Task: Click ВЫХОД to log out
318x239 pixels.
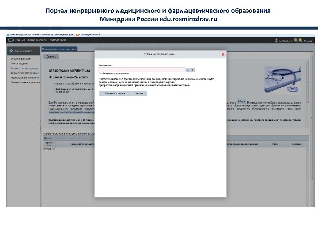Action: coord(308,41)
